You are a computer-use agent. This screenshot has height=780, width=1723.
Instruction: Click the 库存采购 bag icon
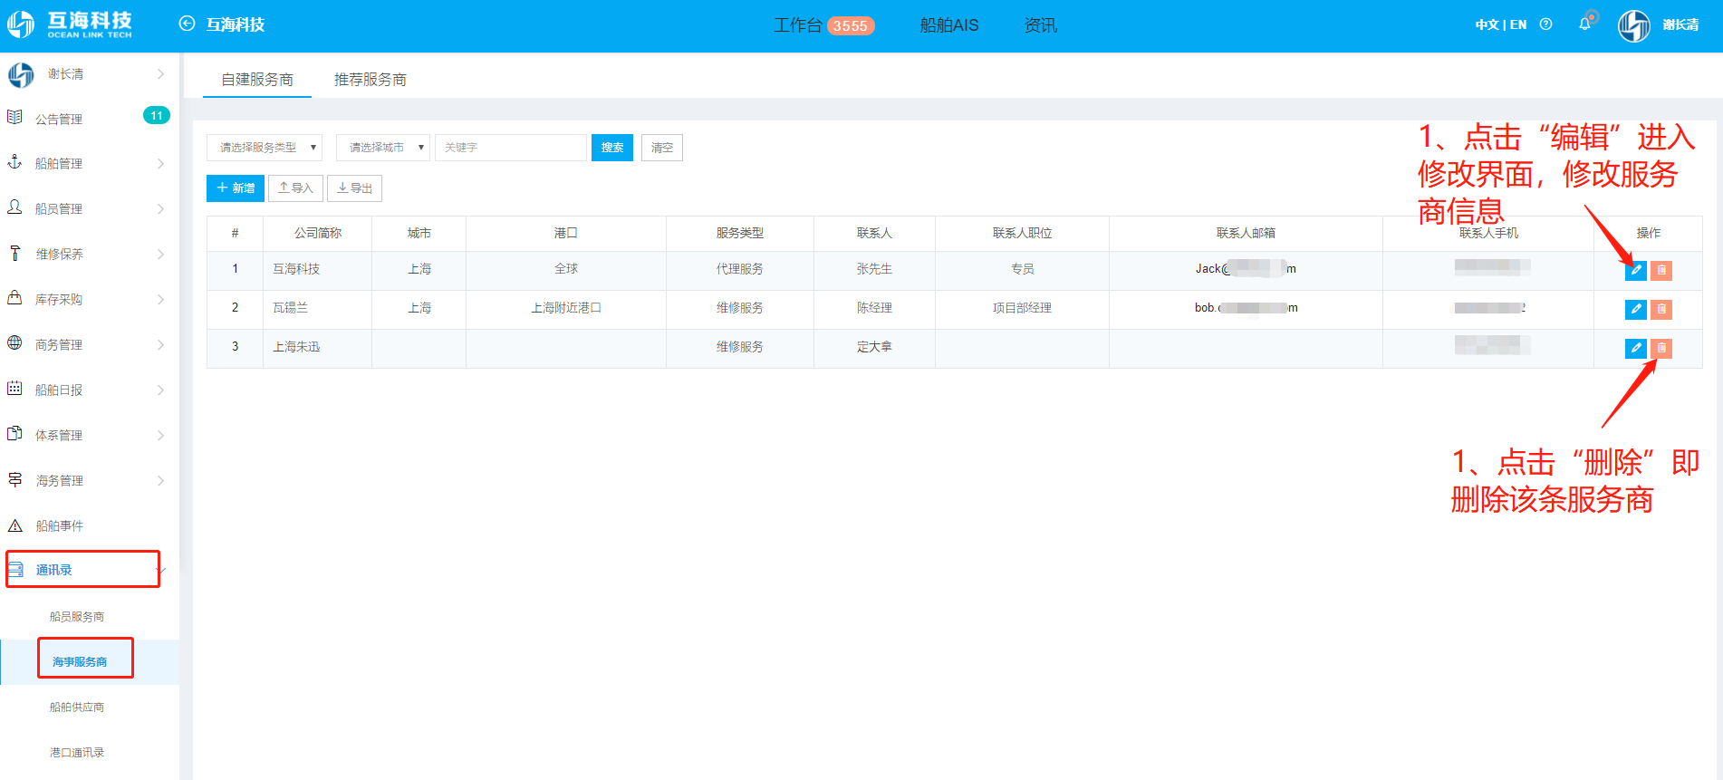(x=14, y=298)
